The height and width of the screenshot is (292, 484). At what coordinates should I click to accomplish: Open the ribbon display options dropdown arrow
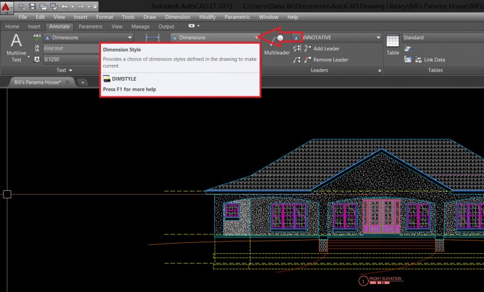pos(198,26)
